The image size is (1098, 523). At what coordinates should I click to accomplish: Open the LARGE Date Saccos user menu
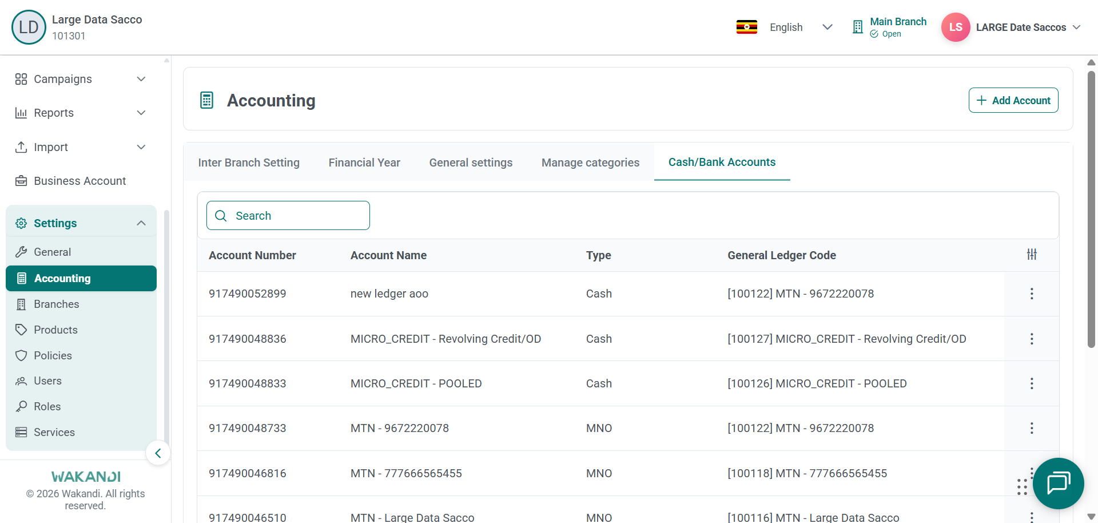tap(1012, 27)
